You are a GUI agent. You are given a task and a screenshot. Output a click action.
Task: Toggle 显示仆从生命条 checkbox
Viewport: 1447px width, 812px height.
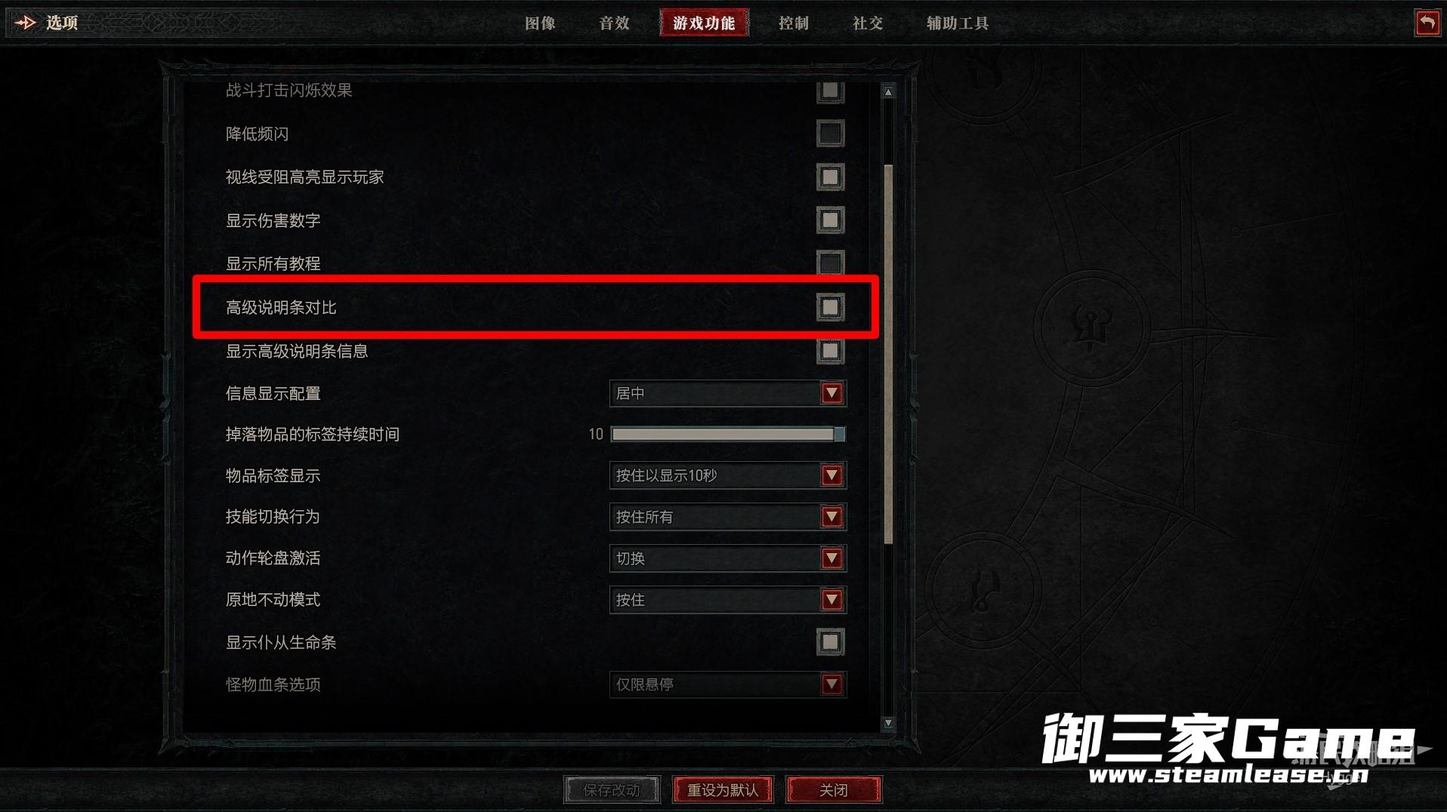830,642
